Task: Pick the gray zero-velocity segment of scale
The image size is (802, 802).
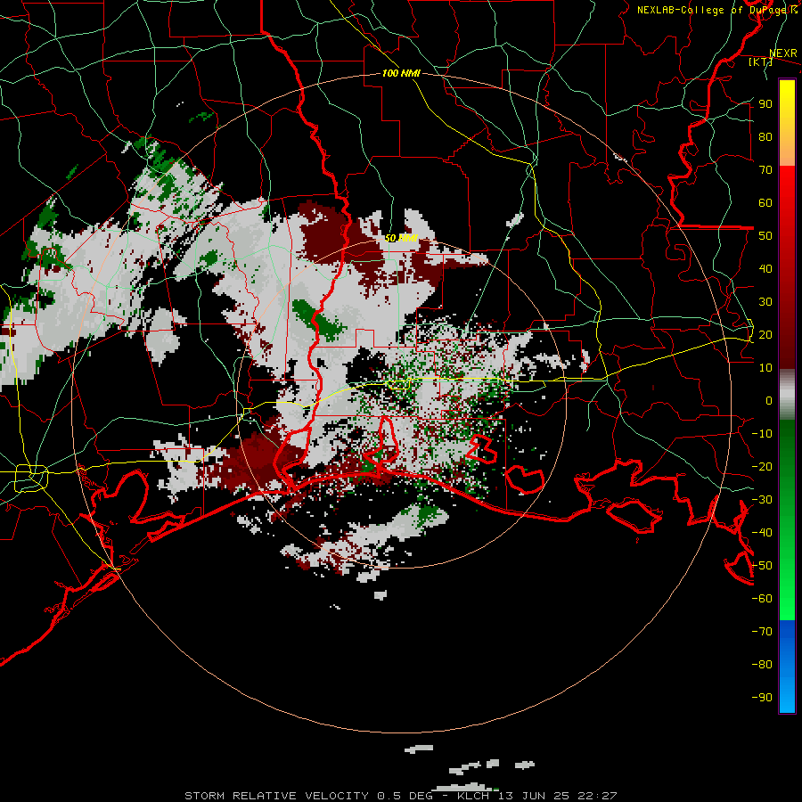Action: (x=787, y=395)
